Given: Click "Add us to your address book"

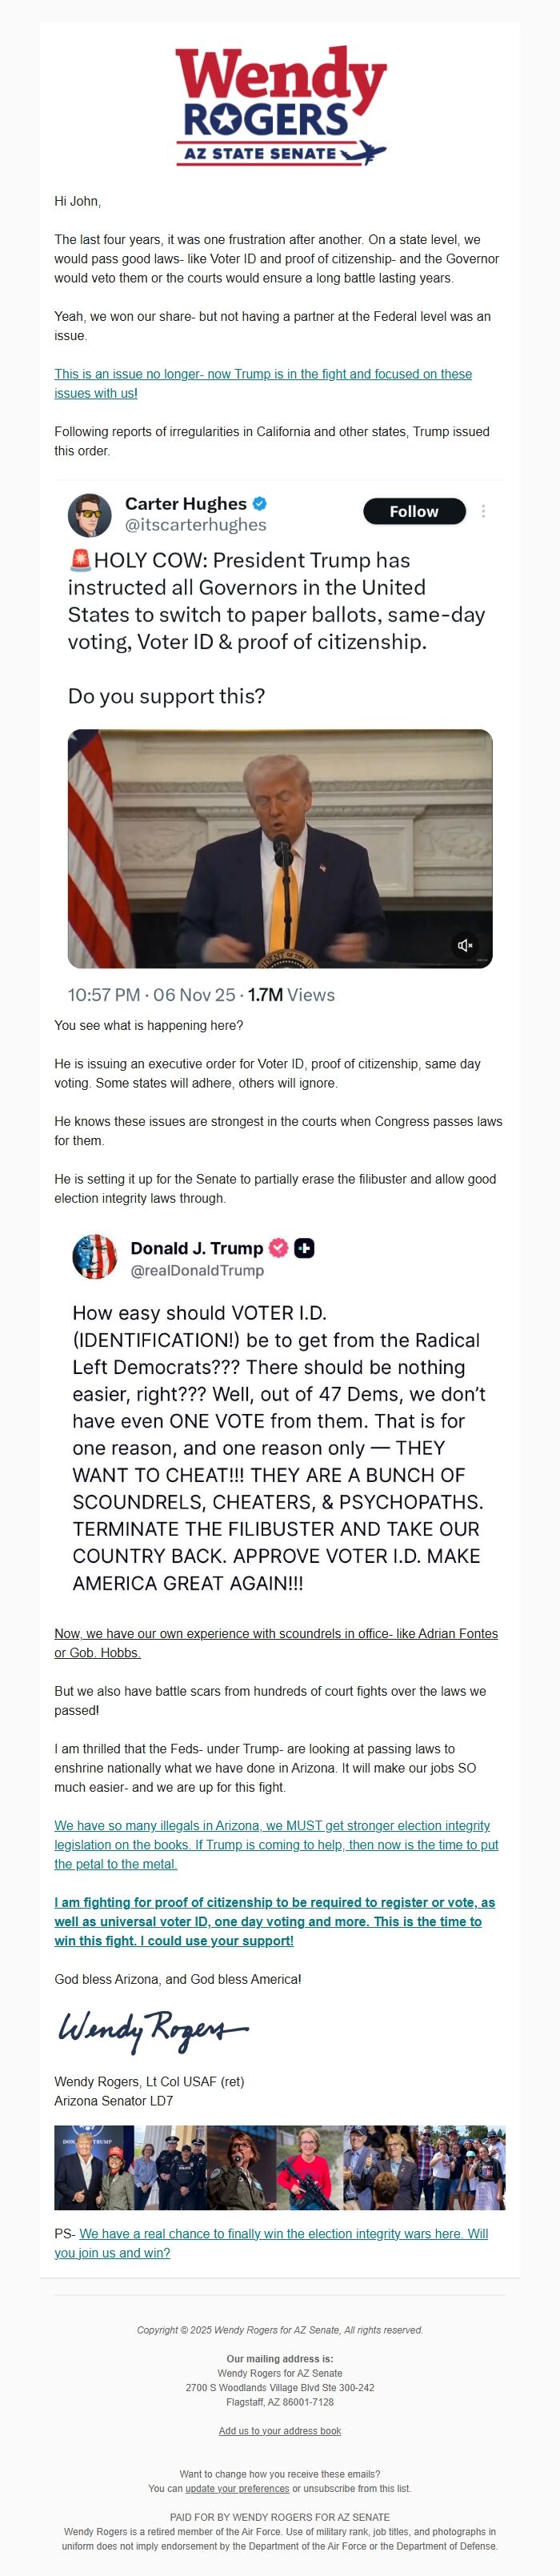Looking at the screenshot, I should tap(280, 2431).
